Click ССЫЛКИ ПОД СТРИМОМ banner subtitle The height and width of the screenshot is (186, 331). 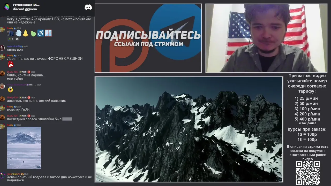(149, 44)
